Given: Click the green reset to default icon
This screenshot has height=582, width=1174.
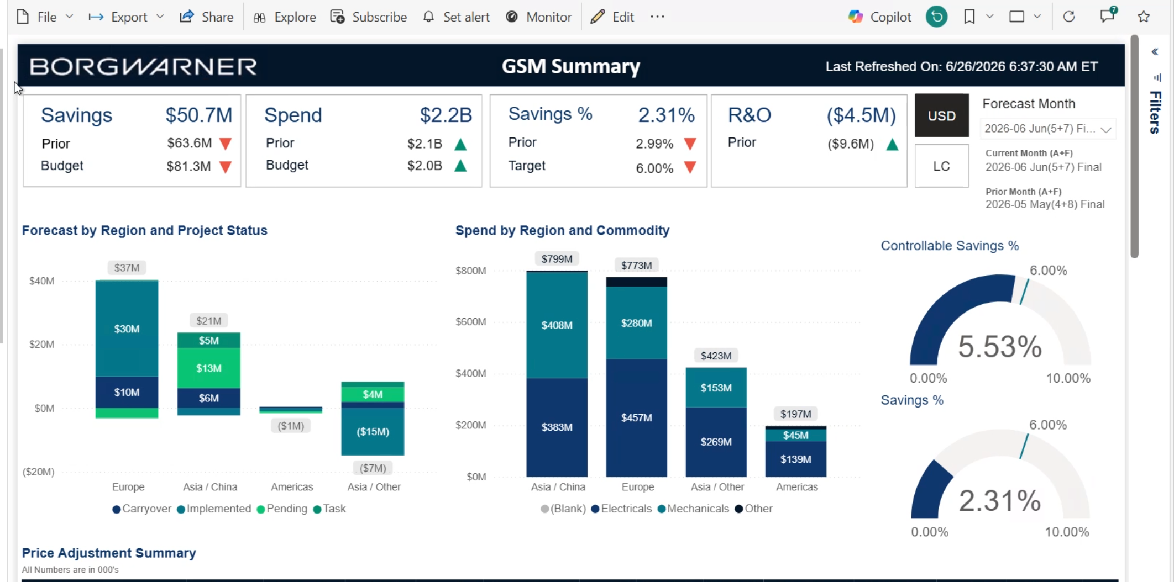Looking at the screenshot, I should (x=936, y=17).
